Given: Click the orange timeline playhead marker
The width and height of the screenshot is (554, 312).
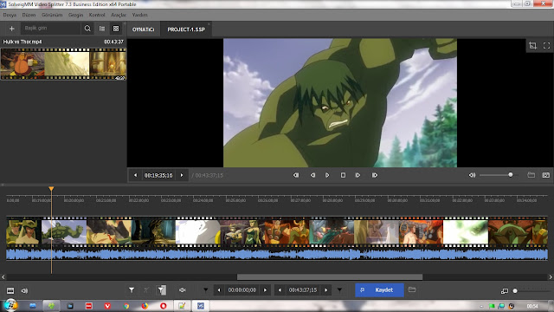Looking at the screenshot, I should [51, 189].
